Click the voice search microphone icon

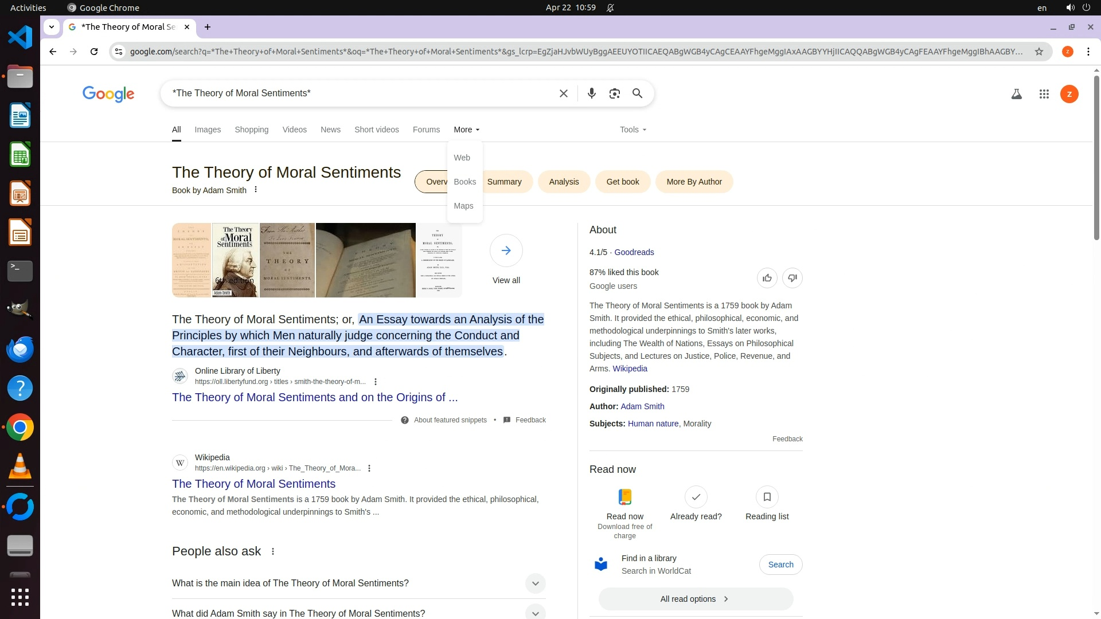(591, 93)
